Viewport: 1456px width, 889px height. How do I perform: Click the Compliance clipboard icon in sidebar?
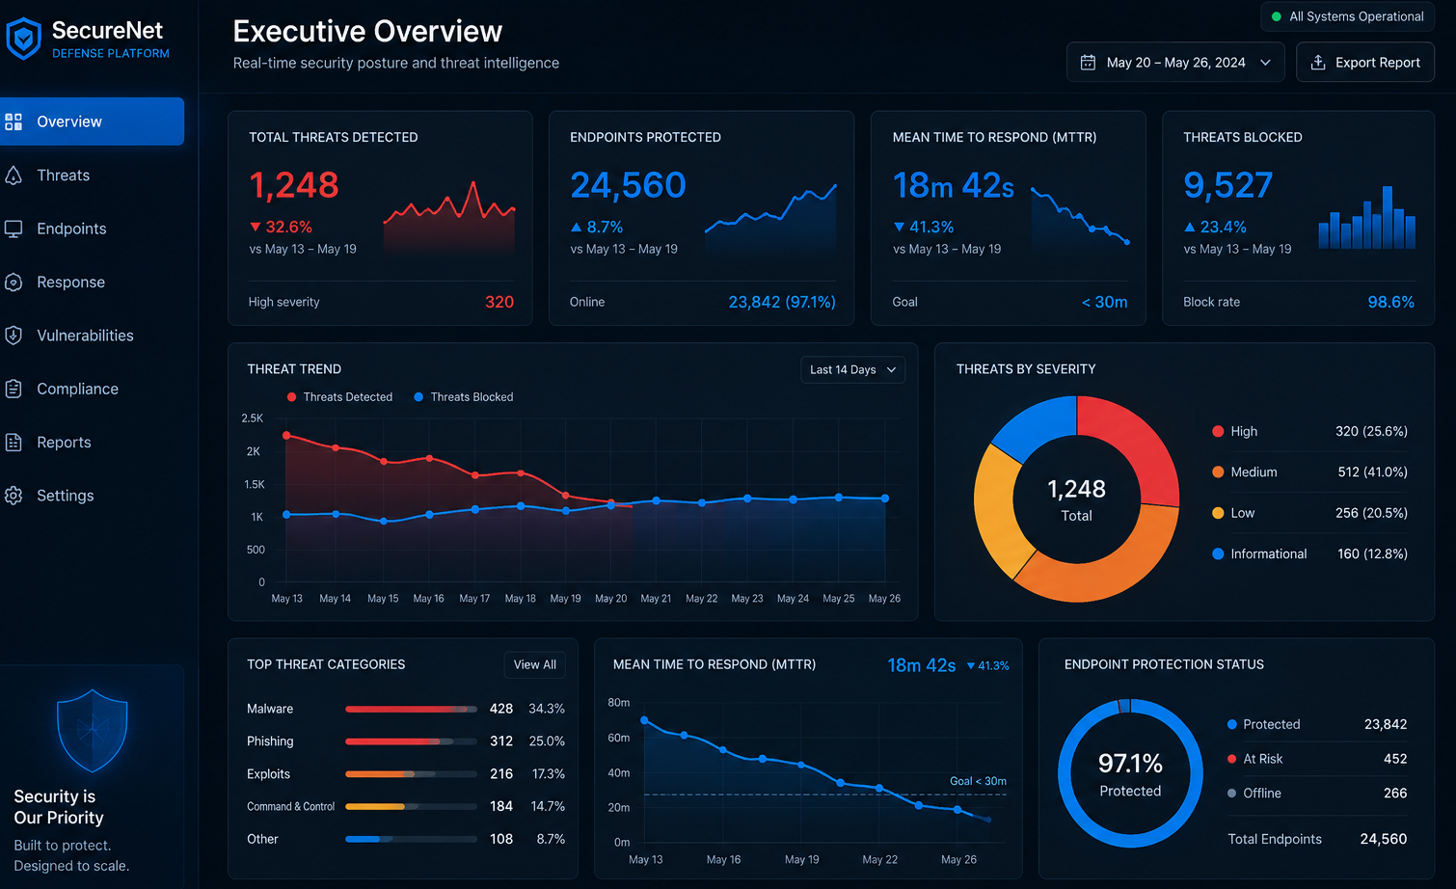[x=13, y=389]
